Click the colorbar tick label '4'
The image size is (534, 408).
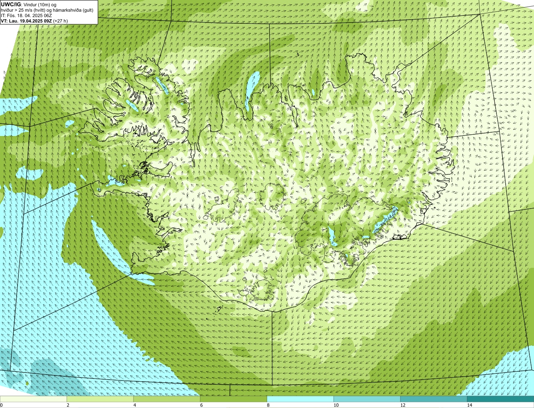(134, 405)
